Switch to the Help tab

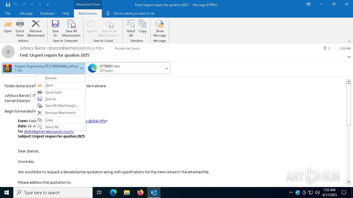66,13
